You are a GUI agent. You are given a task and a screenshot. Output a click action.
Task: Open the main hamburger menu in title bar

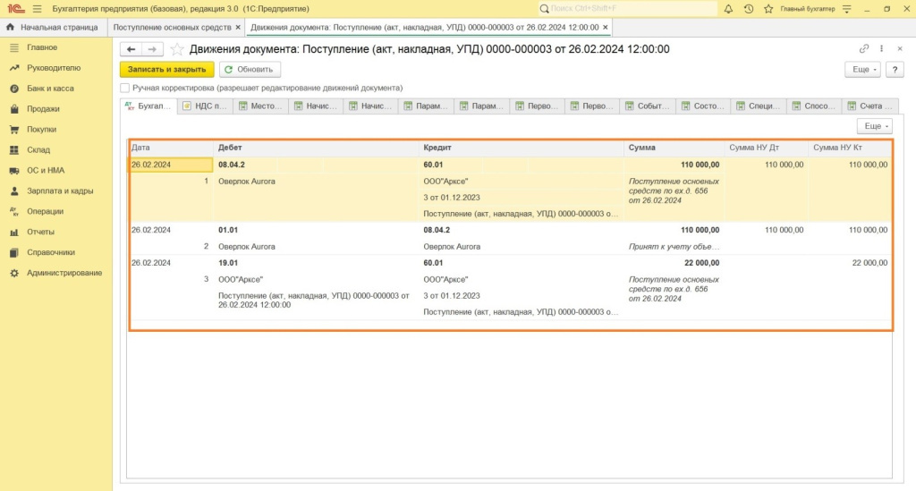[37, 9]
